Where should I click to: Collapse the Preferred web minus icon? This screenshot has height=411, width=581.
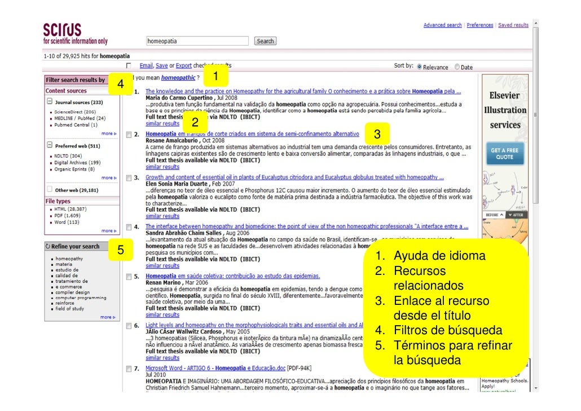[x=50, y=146]
